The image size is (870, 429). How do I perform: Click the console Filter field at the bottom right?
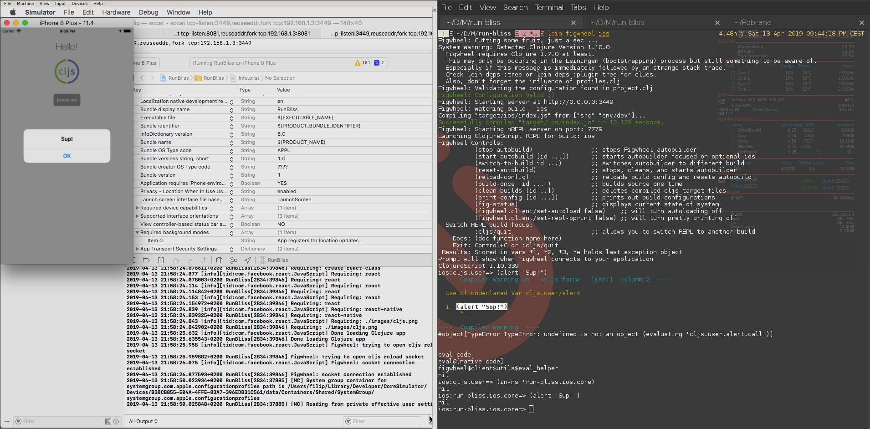(x=383, y=421)
